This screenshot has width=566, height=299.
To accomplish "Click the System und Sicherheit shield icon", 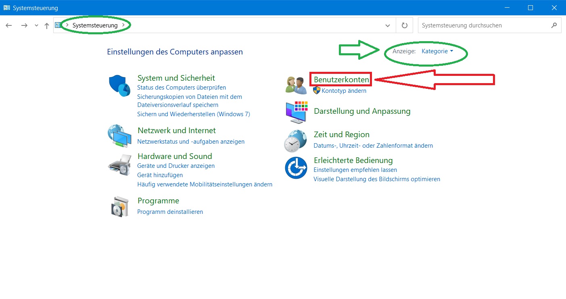I will [x=119, y=86].
